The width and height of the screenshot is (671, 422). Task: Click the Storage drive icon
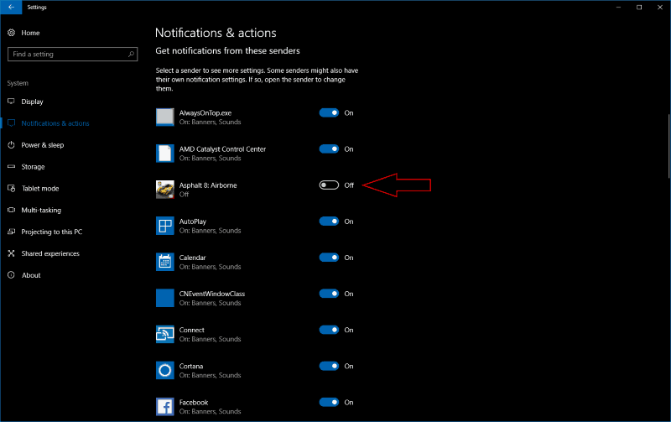click(12, 166)
